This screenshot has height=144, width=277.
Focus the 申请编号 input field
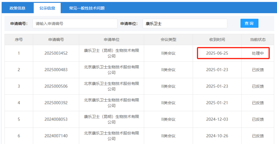(75, 23)
